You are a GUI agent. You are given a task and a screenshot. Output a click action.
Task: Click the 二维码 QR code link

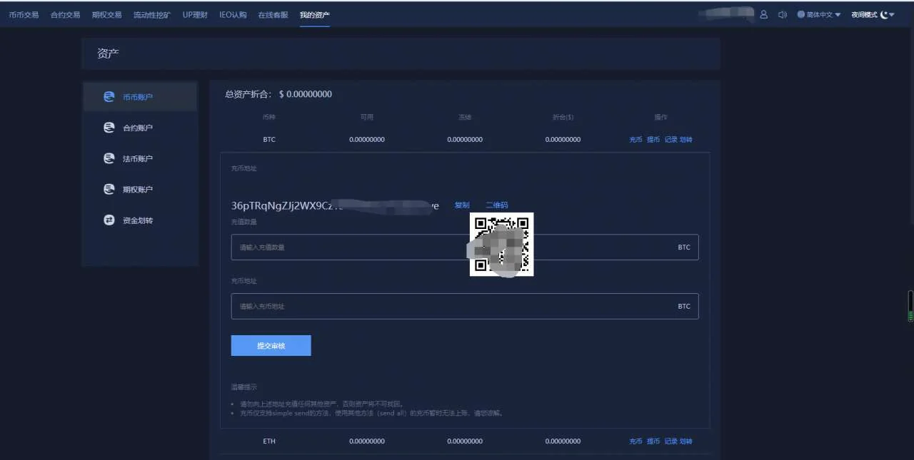(496, 205)
